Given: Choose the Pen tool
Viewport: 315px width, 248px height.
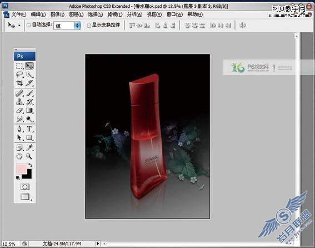Looking at the screenshot, I should pyautogui.click(x=19, y=129).
